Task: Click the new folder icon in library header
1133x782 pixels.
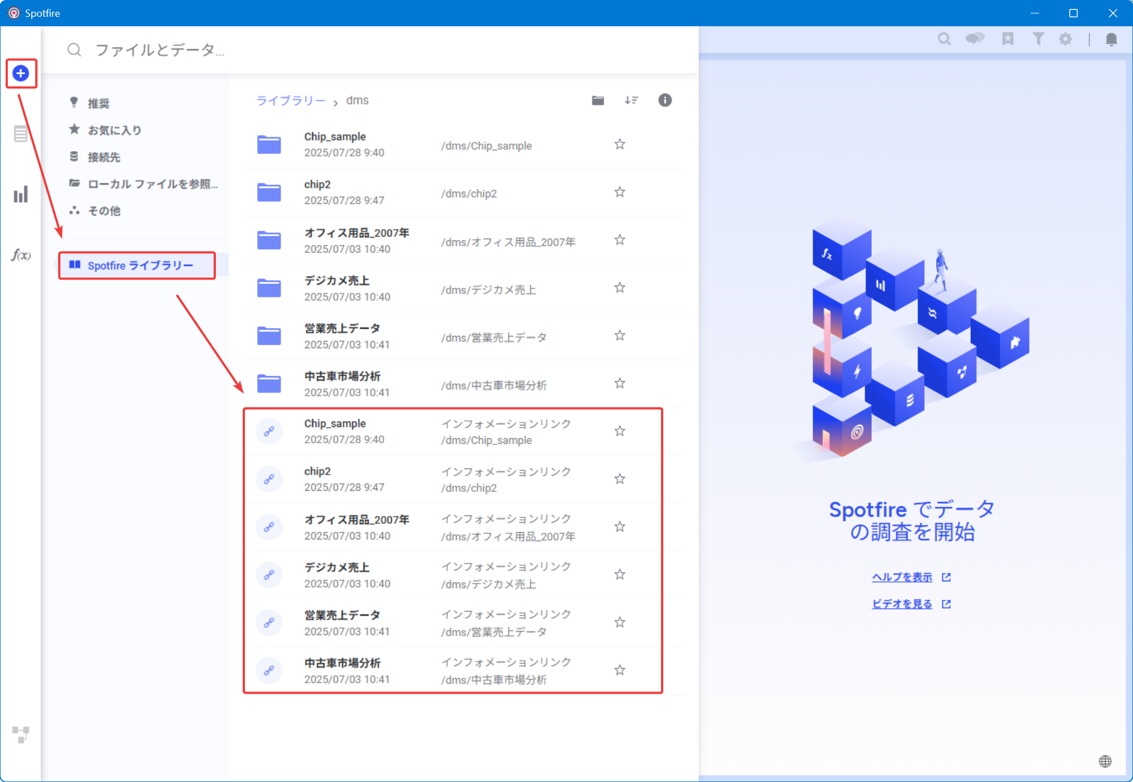Action: 598,100
